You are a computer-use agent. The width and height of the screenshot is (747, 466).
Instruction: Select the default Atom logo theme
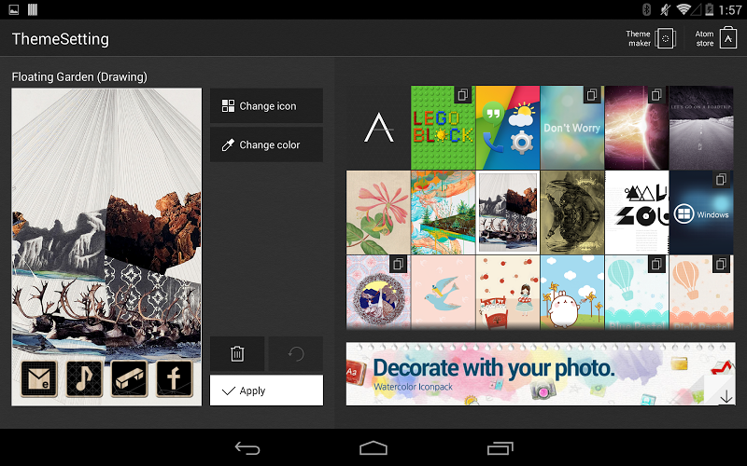[x=378, y=128]
